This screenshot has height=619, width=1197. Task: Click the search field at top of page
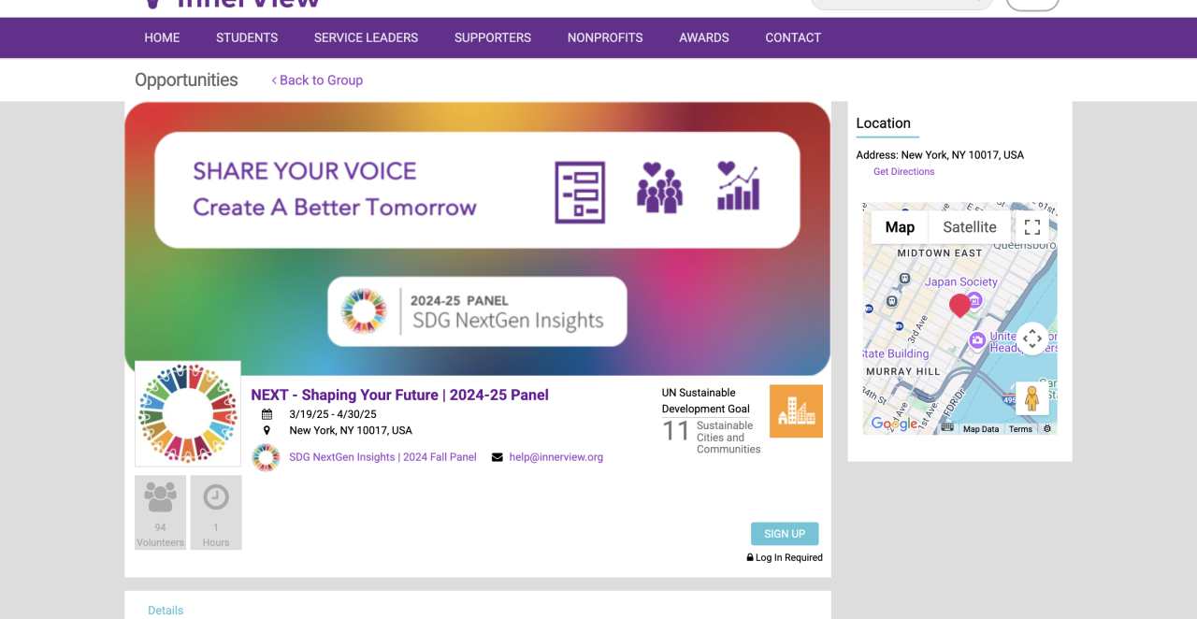pos(901,4)
